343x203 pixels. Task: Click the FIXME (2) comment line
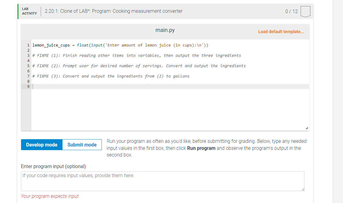pyautogui.click(x=139, y=66)
